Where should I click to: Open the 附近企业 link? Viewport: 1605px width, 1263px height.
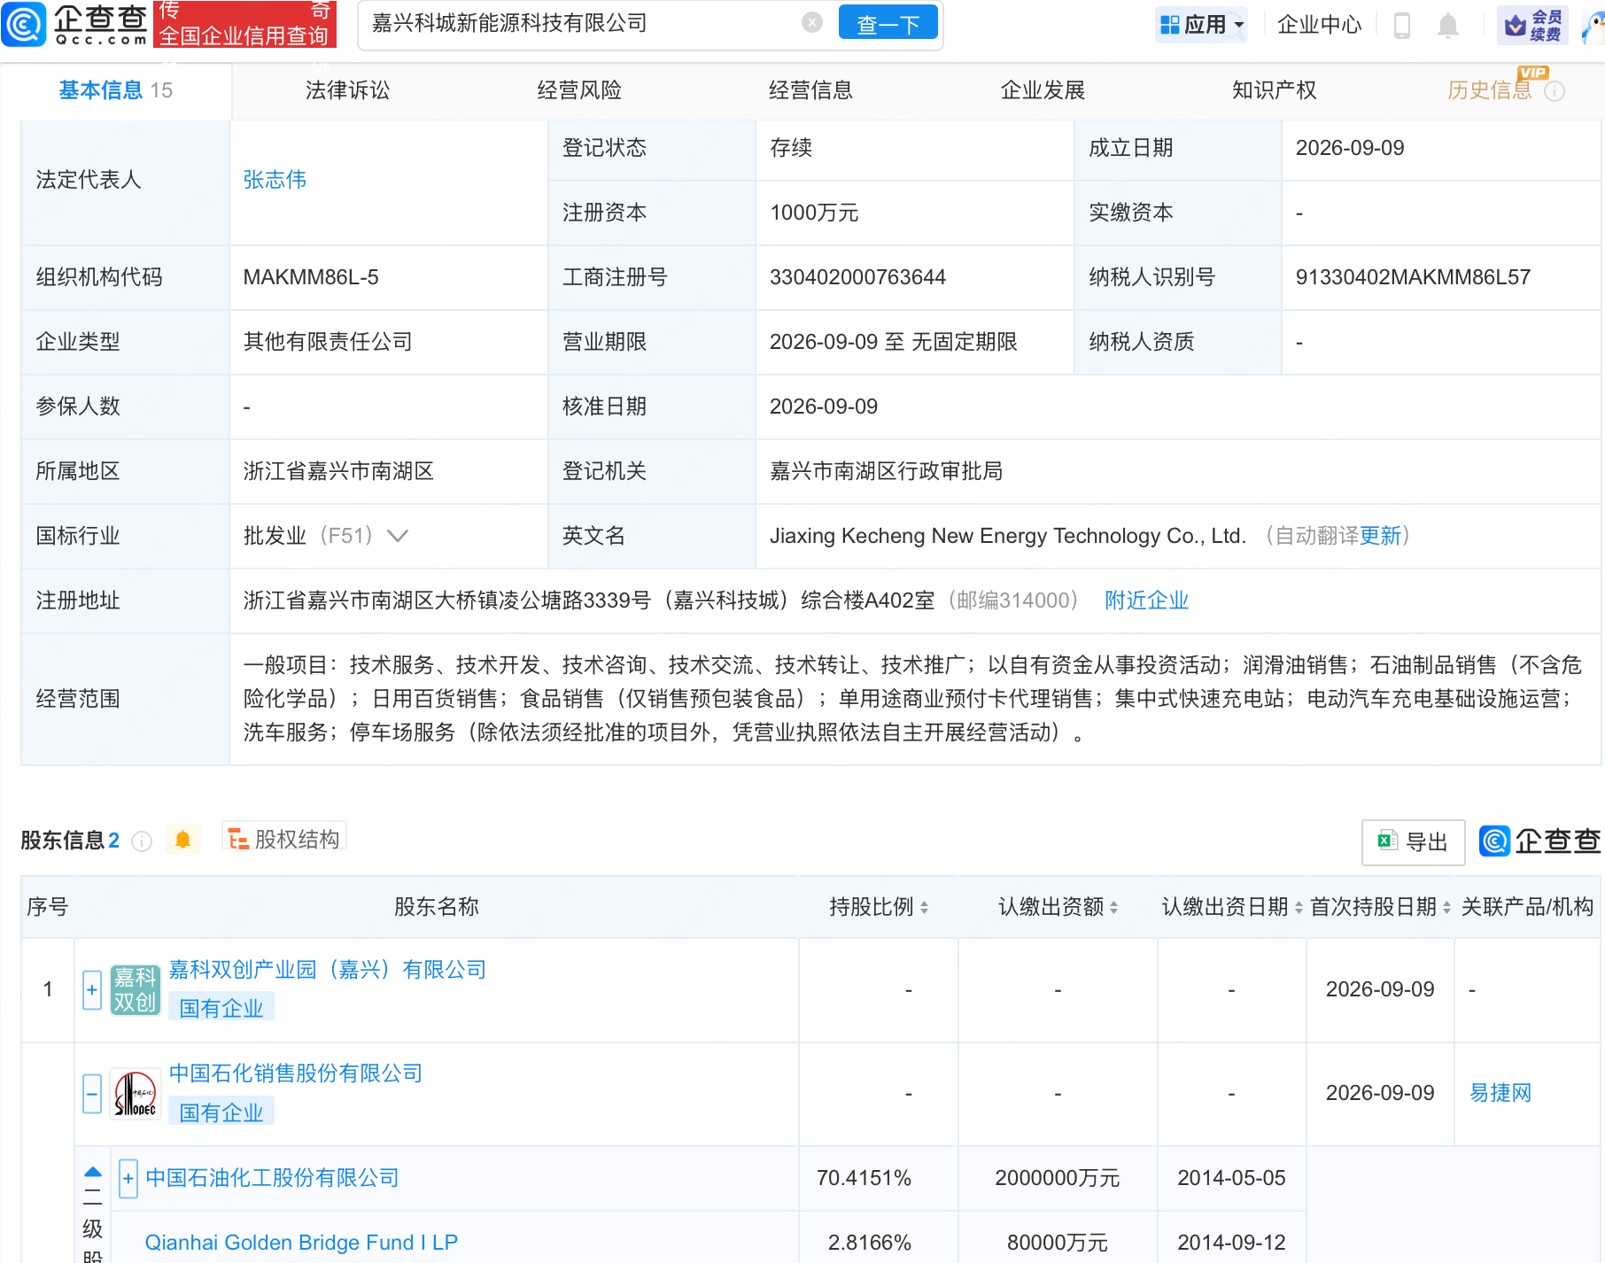click(1146, 601)
